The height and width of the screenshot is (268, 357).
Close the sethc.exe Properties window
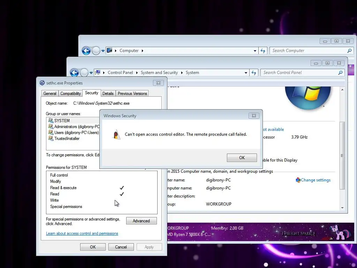(x=159, y=83)
